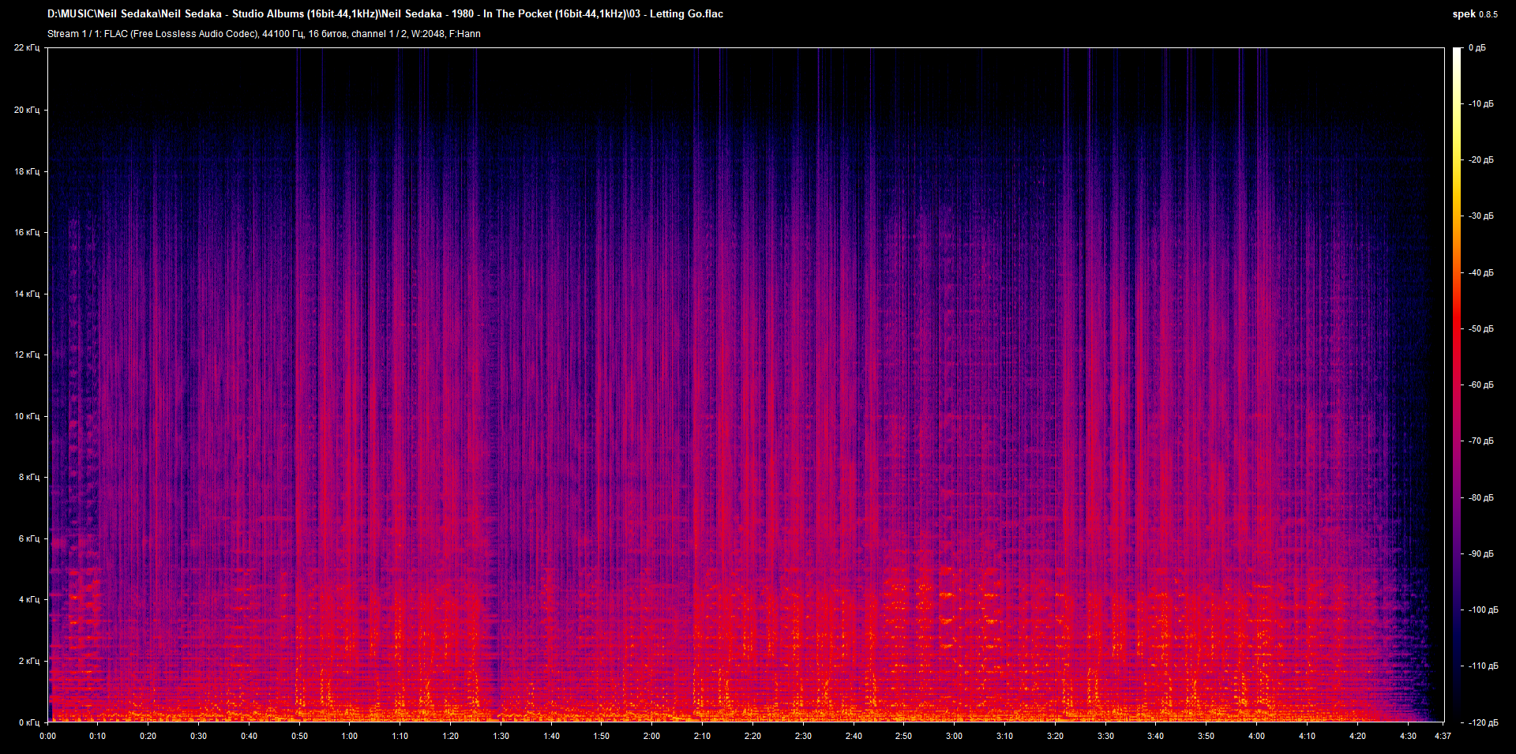The image size is (1516, 754).
Task: Click the 0:30 time axis label
Action: coord(198,736)
